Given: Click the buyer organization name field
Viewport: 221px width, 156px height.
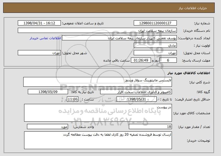Looking at the screenshot, I should point(97,31).
